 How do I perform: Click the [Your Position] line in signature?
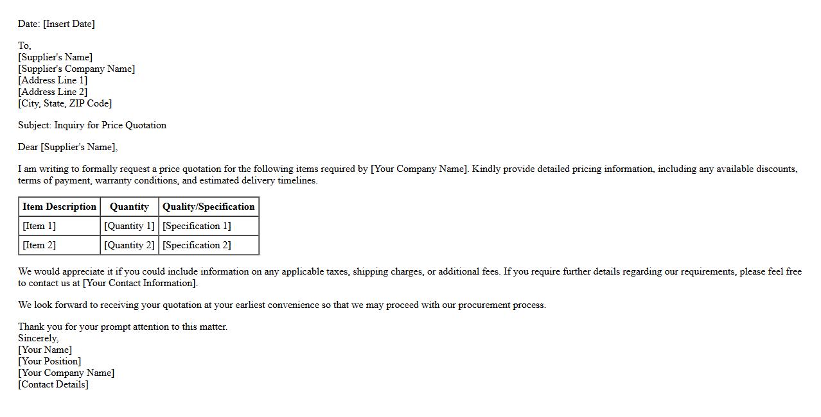[49, 361]
